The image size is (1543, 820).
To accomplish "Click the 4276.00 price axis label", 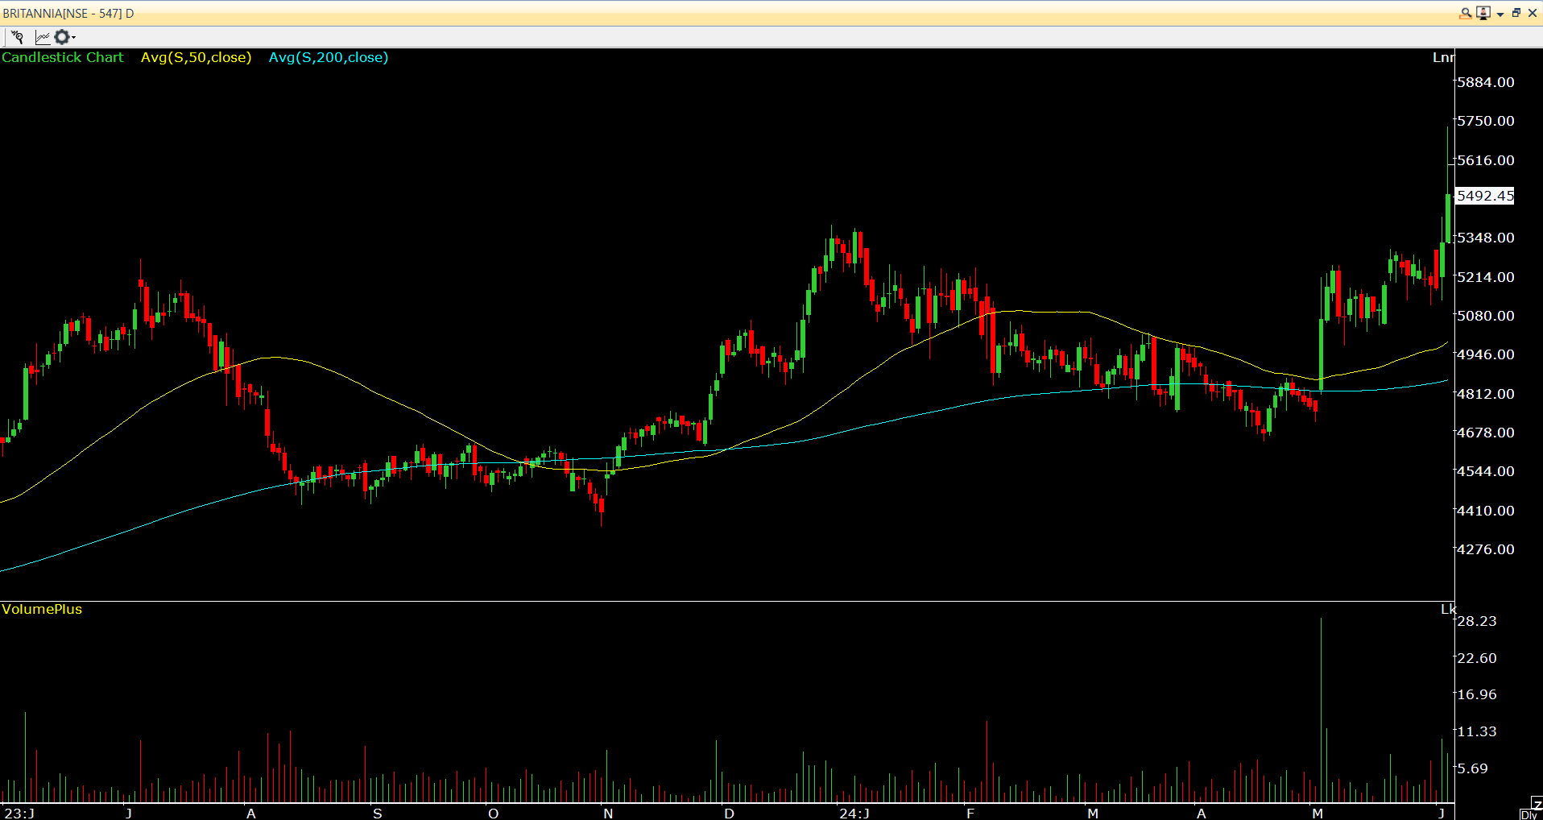I will (1486, 549).
